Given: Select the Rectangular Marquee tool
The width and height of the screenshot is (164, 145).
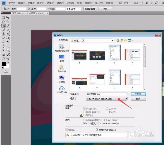Looking at the screenshot, I should (3, 18).
